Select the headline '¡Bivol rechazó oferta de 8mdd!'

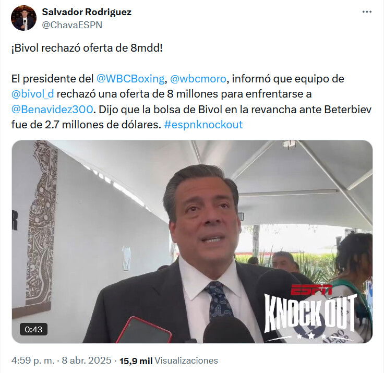[x=87, y=48]
